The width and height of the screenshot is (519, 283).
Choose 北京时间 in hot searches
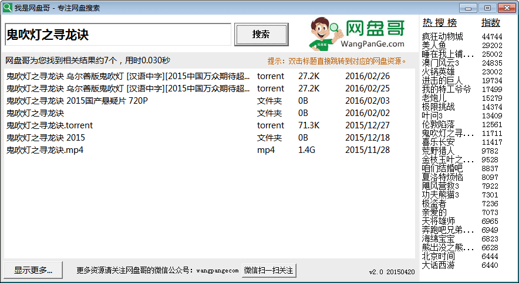coord(438,256)
